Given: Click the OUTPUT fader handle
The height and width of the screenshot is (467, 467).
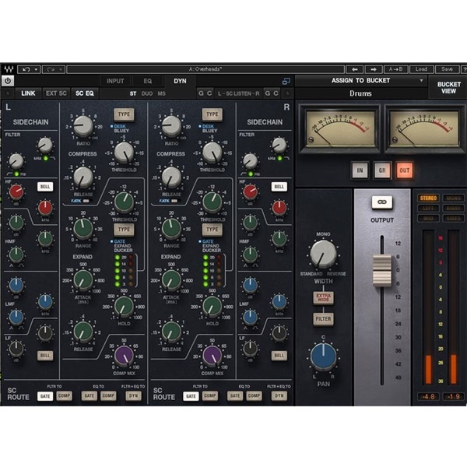Looking at the screenshot, I should click(382, 270).
